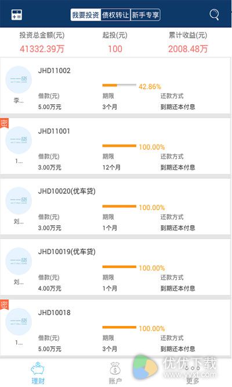232x387 pixels.
Task: Tap the JHD10018 borrower avatar
Action: [19, 321]
